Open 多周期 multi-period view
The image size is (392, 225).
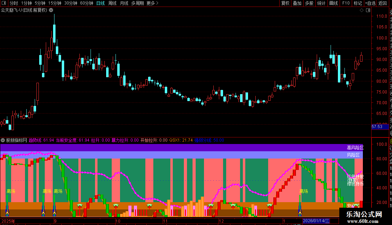click(137, 3)
